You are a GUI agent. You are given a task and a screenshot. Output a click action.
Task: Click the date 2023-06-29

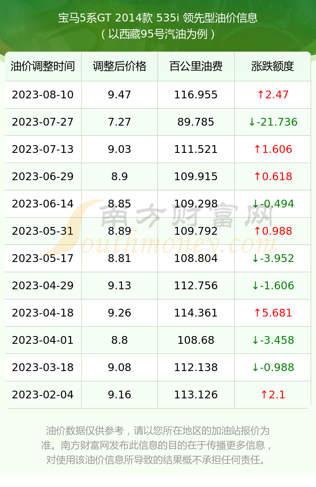pyautogui.click(x=43, y=177)
